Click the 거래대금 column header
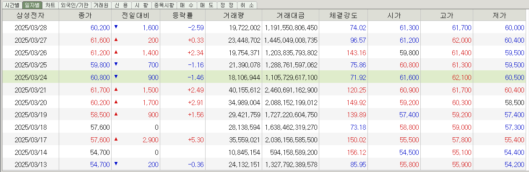Viewport: 529px width, 172px height. pyautogui.click(x=290, y=15)
